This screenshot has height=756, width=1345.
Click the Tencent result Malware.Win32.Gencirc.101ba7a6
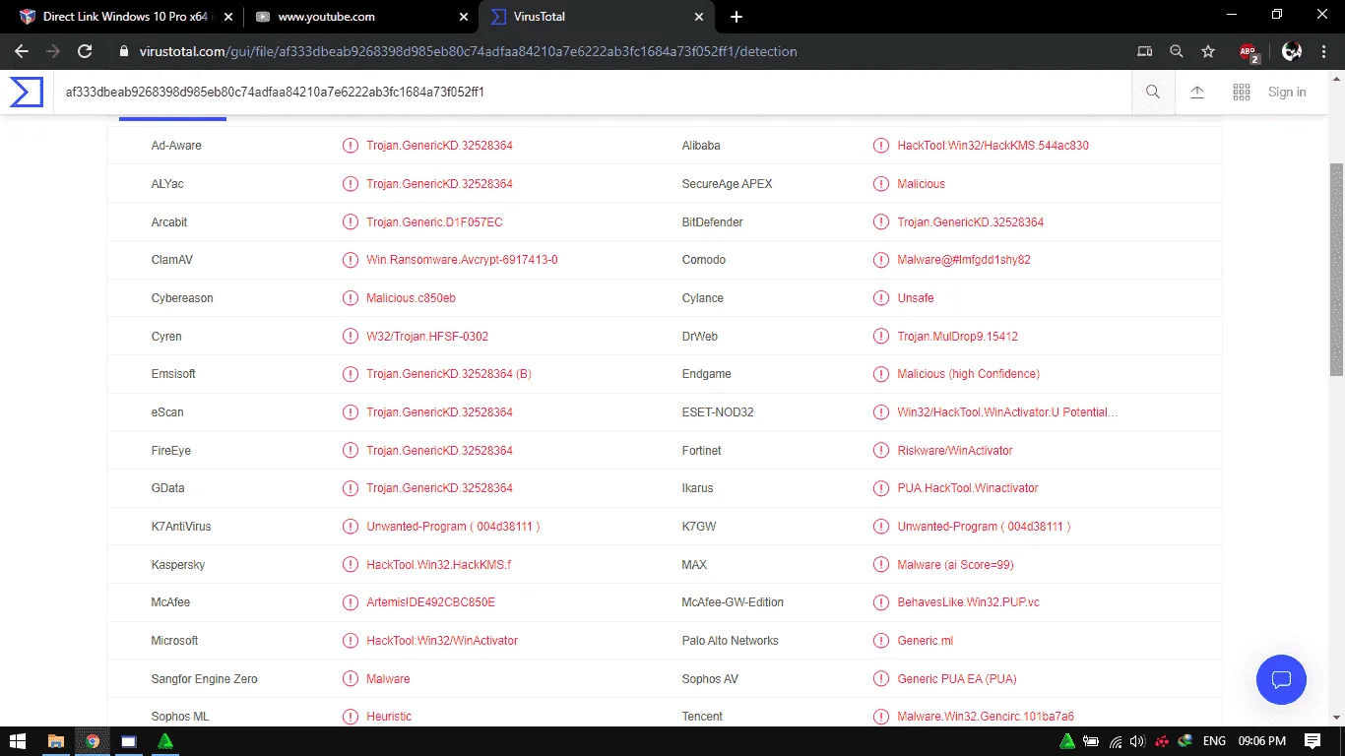986,717
